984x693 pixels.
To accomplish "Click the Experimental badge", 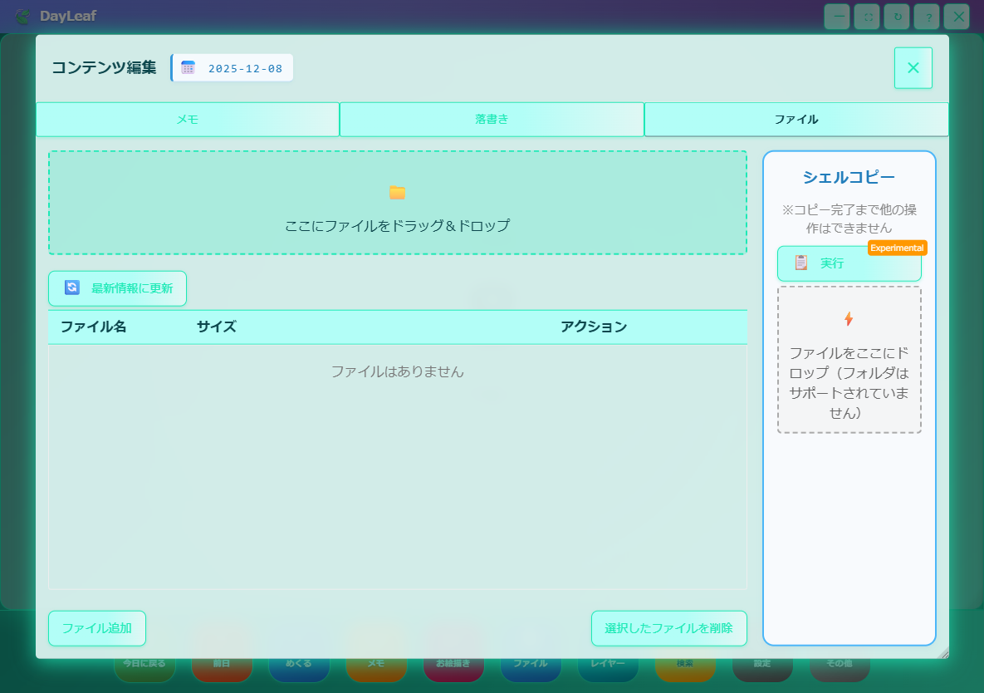I will [897, 248].
